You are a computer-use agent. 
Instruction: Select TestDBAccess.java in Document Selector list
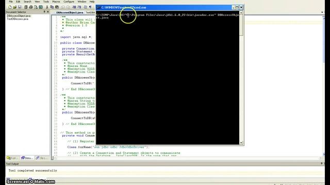pyautogui.click(x=18, y=19)
